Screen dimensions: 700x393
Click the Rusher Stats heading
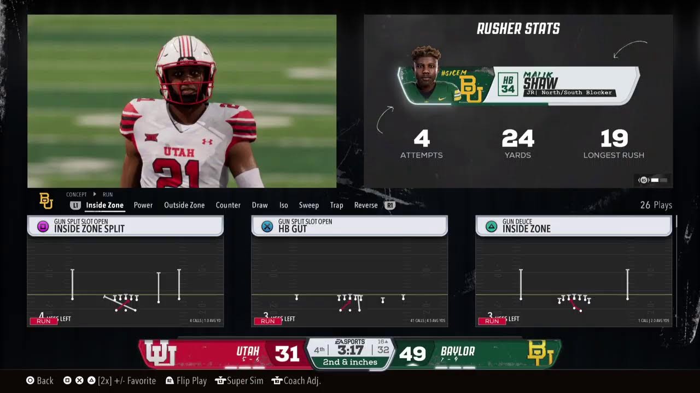pyautogui.click(x=518, y=29)
